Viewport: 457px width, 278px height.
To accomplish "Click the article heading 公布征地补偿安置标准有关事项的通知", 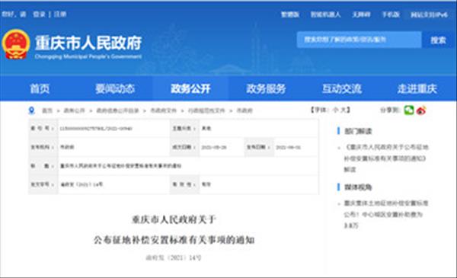I will (x=174, y=240).
